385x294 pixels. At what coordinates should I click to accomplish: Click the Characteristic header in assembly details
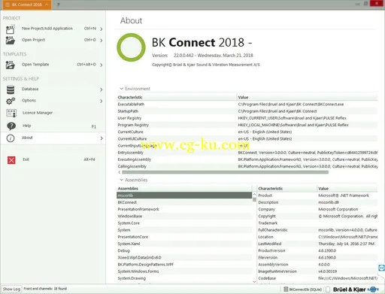287,189
